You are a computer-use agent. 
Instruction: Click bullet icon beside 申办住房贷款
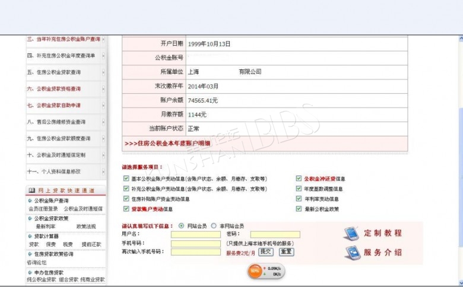point(29,272)
